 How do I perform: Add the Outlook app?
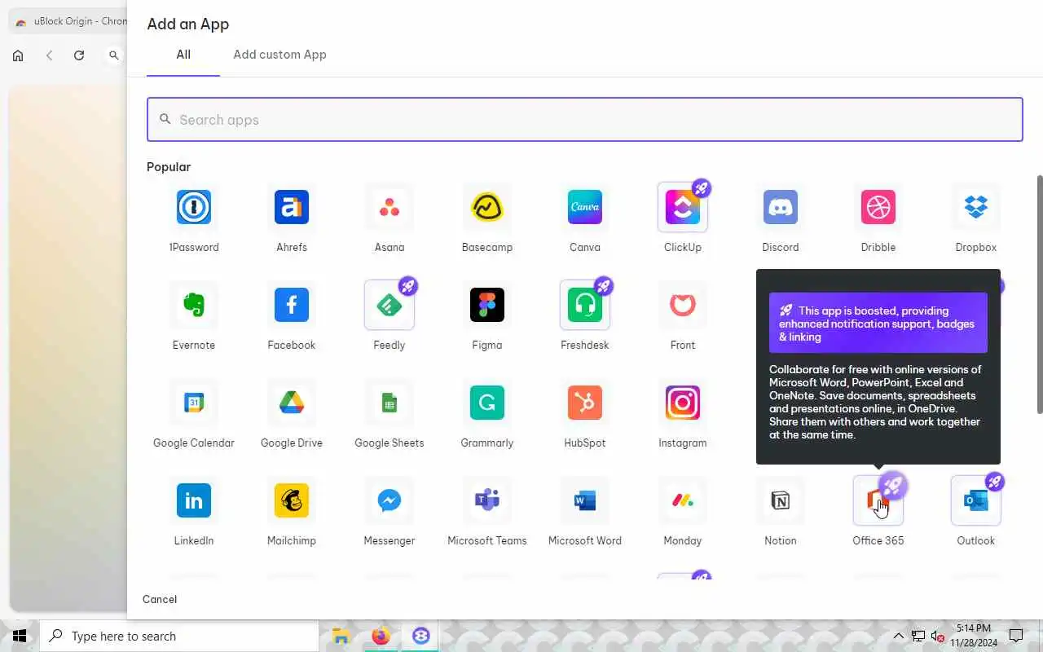[x=976, y=500]
